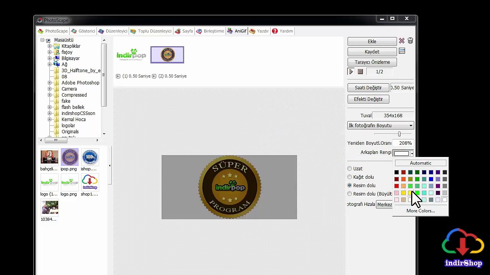Click the Efekti Değiştir button
This screenshot has height=275, width=490.
368,99
